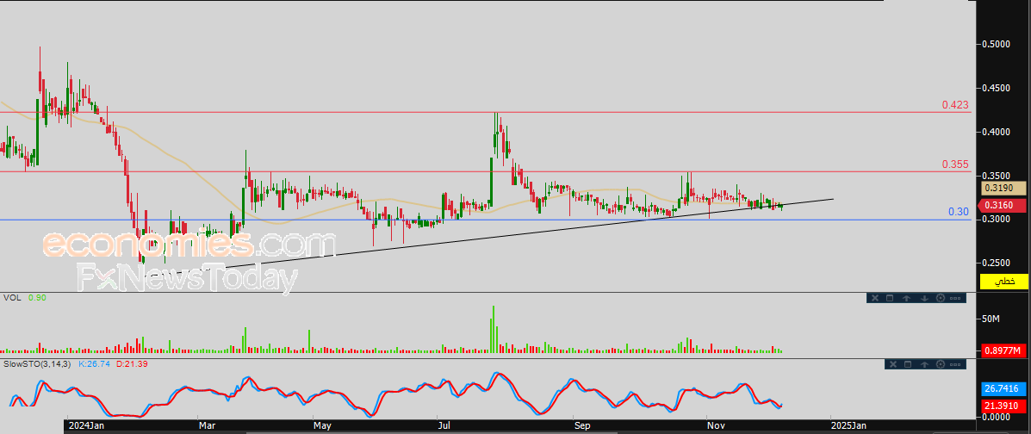Click the May date axis label
The width and height of the screenshot is (1031, 434).
(322, 426)
